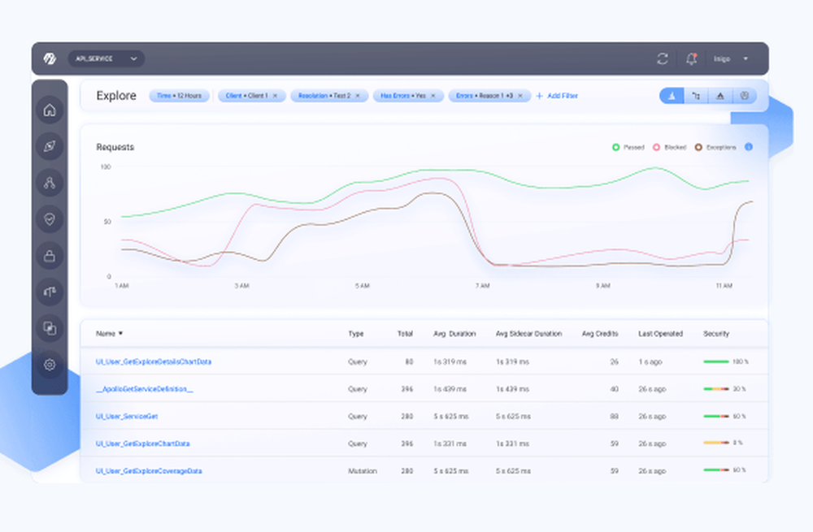Open the API SERVICE dropdown
The width and height of the screenshot is (813, 532).
[x=107, y=58]
